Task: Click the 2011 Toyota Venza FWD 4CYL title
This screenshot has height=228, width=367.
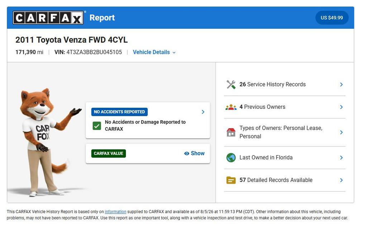Action: tap(72, 40)
